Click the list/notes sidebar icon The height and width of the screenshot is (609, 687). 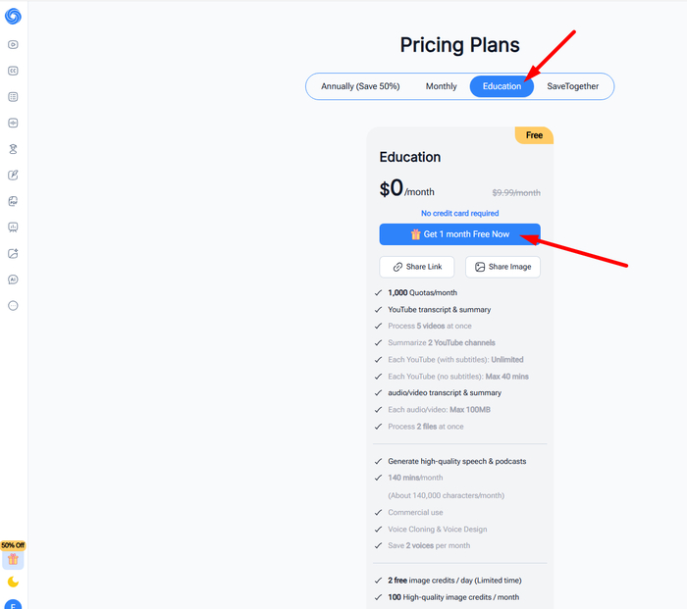coord(13,97)
